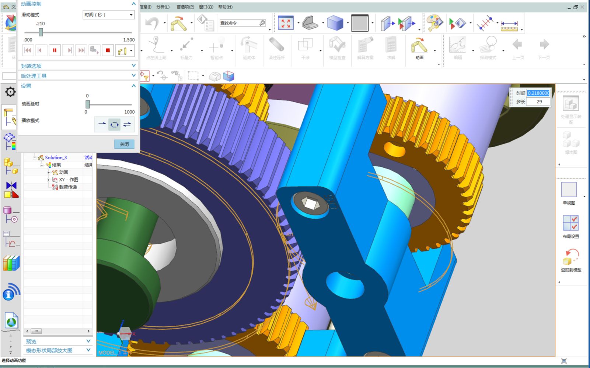Image resolution: width=590 pixels, height=368 pixels.
Task: Click the undo arrow icon
Action: point(151,24)
